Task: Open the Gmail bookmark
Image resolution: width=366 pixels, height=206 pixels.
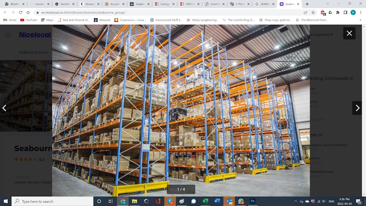Action: [x=10, y=20]
